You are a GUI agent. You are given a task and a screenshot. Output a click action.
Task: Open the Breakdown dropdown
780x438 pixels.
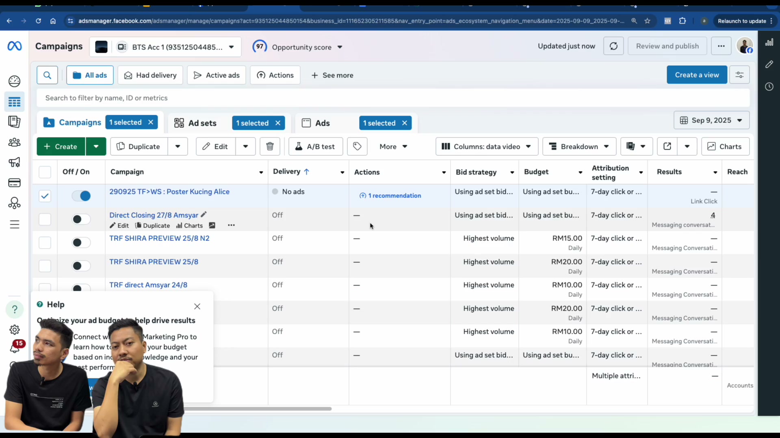(x=579, y=146)
